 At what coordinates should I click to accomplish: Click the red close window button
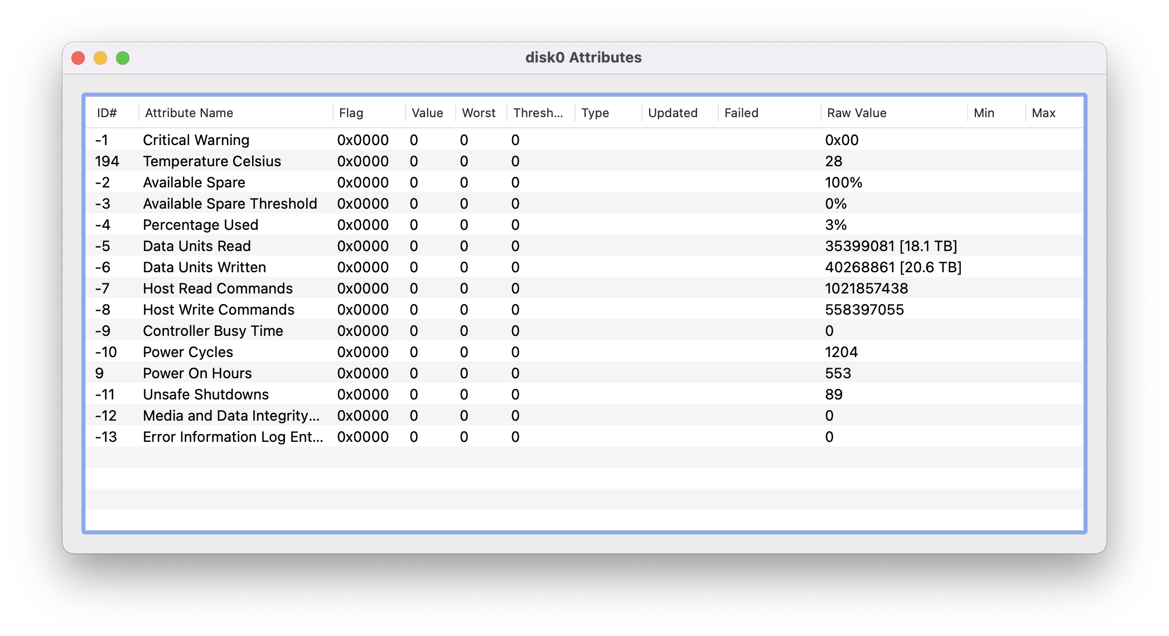click(78, 58)
